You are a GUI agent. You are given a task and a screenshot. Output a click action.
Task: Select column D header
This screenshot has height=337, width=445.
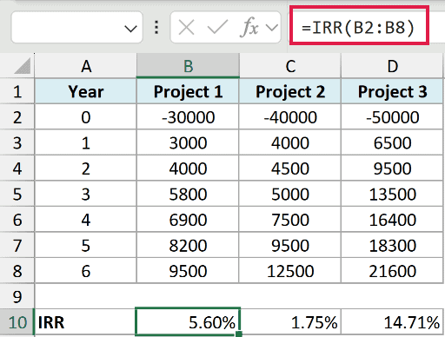(393, 66)
